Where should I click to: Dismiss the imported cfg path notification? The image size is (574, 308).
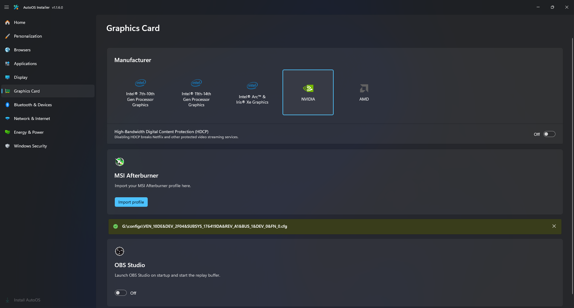(x=554, y=226)
